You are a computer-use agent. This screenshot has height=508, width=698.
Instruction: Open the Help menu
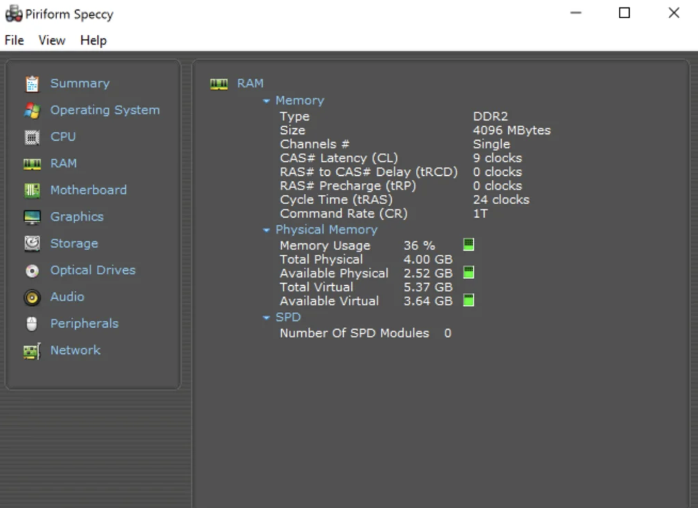94,40
